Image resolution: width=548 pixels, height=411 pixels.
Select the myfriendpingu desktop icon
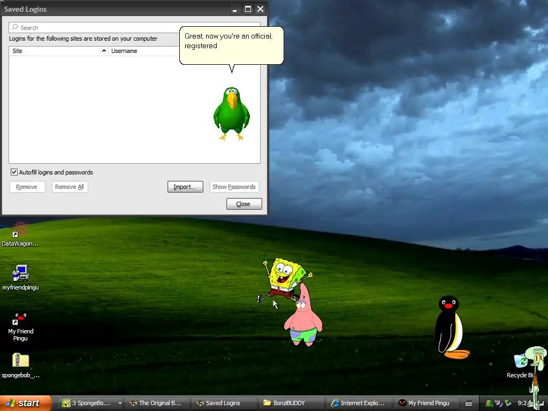(x=21, y=278)
